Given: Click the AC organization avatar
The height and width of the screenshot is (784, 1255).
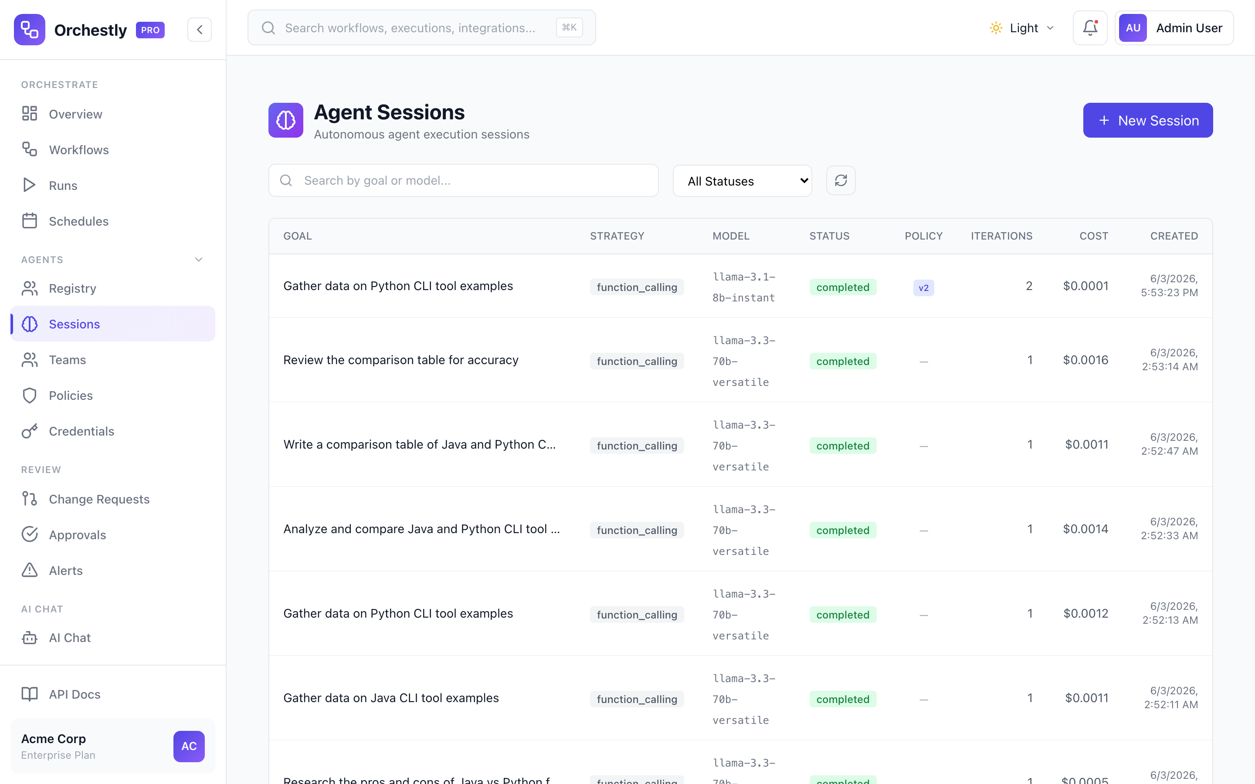Looking at the screenshot, I should 189,746.
